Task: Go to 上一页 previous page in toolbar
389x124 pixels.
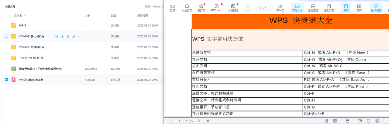Action: pos(248,8)
